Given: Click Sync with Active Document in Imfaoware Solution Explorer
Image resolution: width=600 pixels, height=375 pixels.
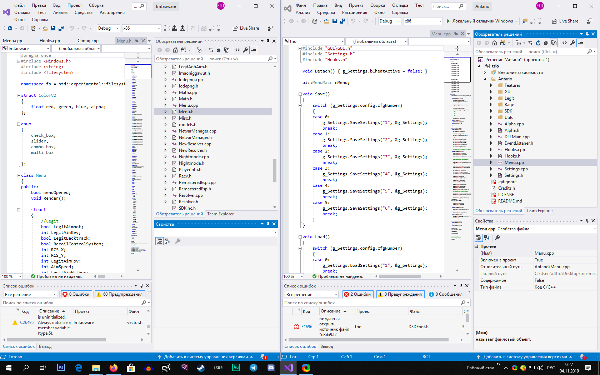Looking at the screenshot, I should [x=211, y=50].
